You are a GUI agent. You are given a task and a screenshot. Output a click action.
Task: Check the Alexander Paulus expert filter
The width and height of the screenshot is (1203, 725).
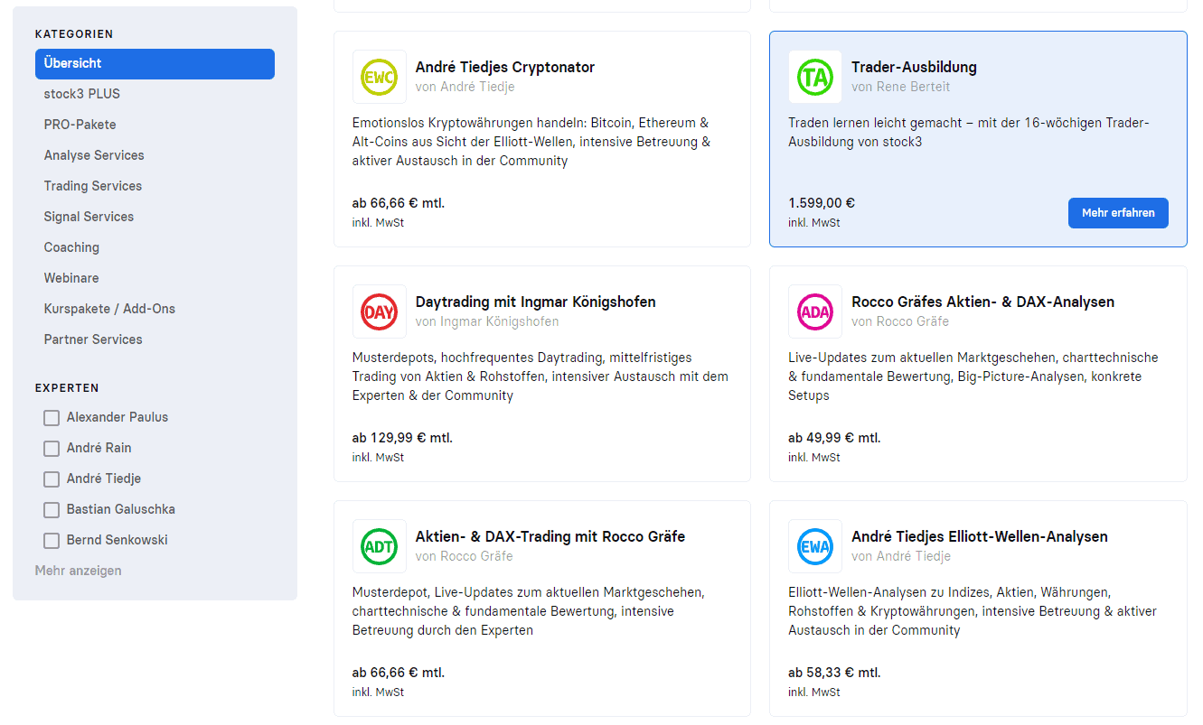pyautogui.click(x=52, y=418)
